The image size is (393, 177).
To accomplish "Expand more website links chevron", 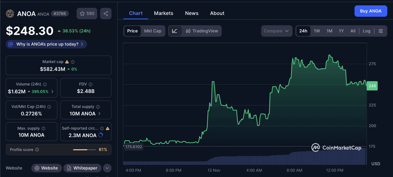I will (x=107, y=168).
